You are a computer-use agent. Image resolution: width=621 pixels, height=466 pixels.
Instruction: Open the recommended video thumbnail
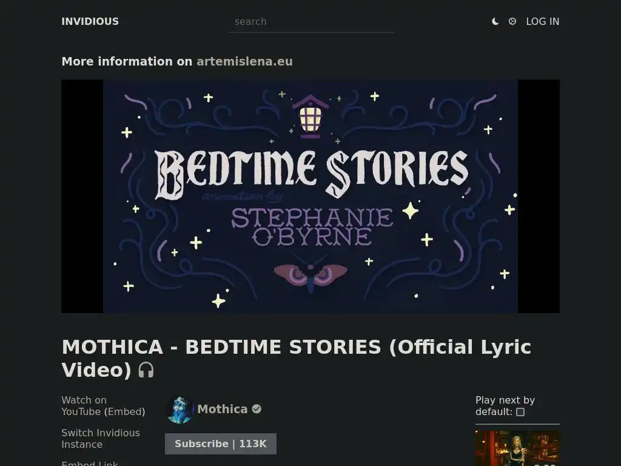517,448
